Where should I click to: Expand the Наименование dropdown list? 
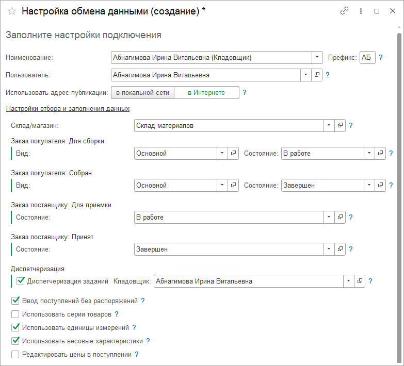tap(318, 57)
